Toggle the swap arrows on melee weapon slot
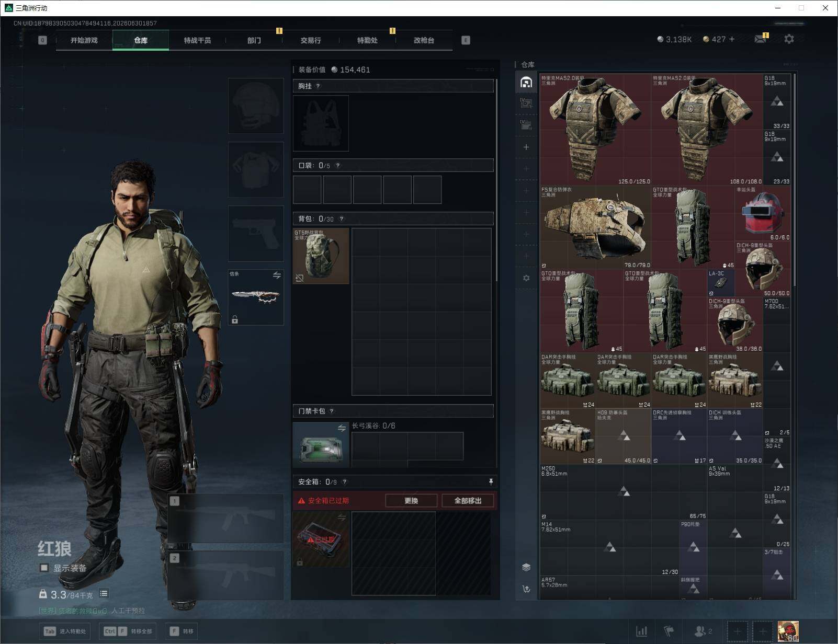Screen dimensions: 838x644 [277, 275]
